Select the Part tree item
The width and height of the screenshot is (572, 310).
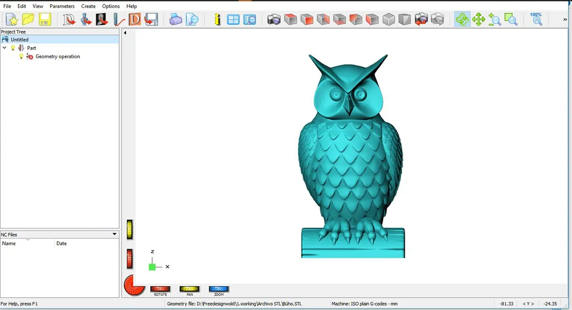tap(31, 48)
